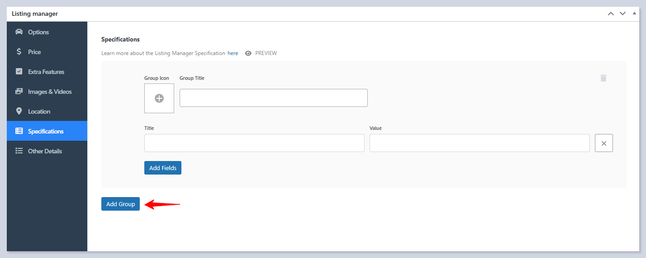Add a group icon via plus box
Screen dimensions: 646x258
click(159, 98)
